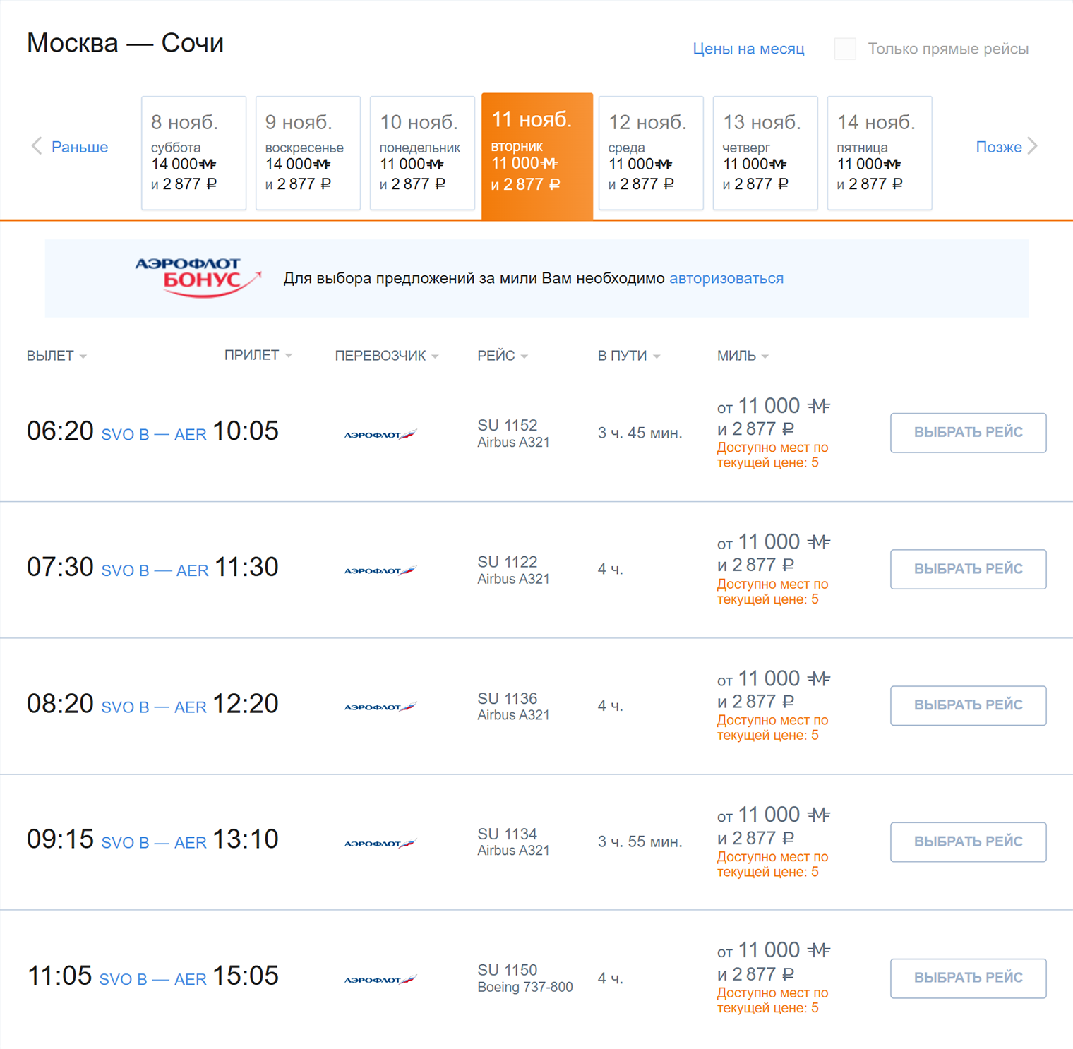
Task: Open the ПЕРЕВОЗЧИК sort dropdown
Action: click(386, 356)
